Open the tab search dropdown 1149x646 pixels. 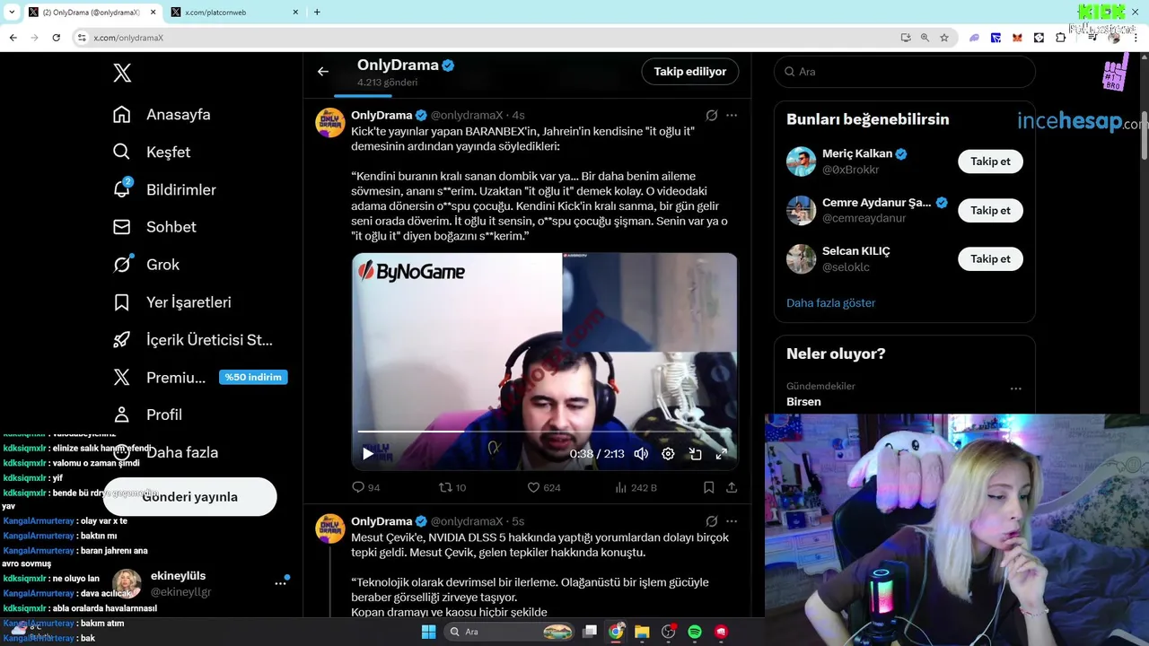[12, 13]
